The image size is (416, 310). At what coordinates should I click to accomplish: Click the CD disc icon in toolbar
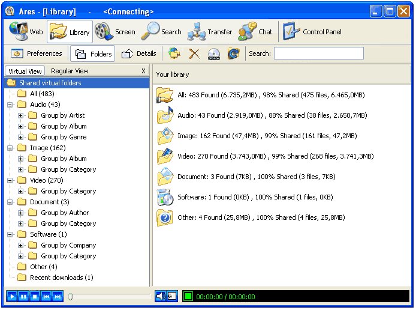(214, 53)
